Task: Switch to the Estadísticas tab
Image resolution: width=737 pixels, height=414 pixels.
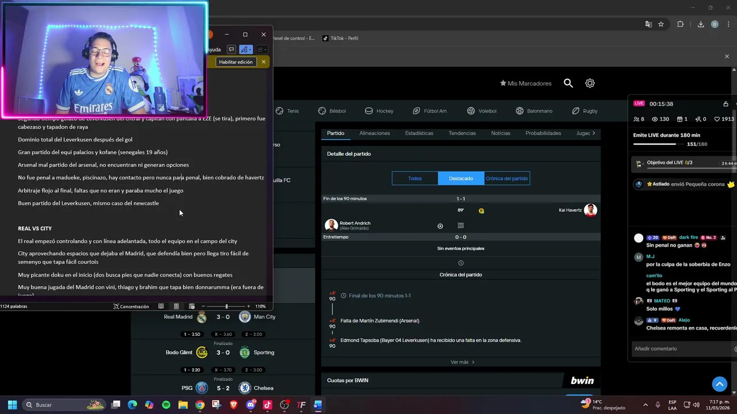Action: 419,133
